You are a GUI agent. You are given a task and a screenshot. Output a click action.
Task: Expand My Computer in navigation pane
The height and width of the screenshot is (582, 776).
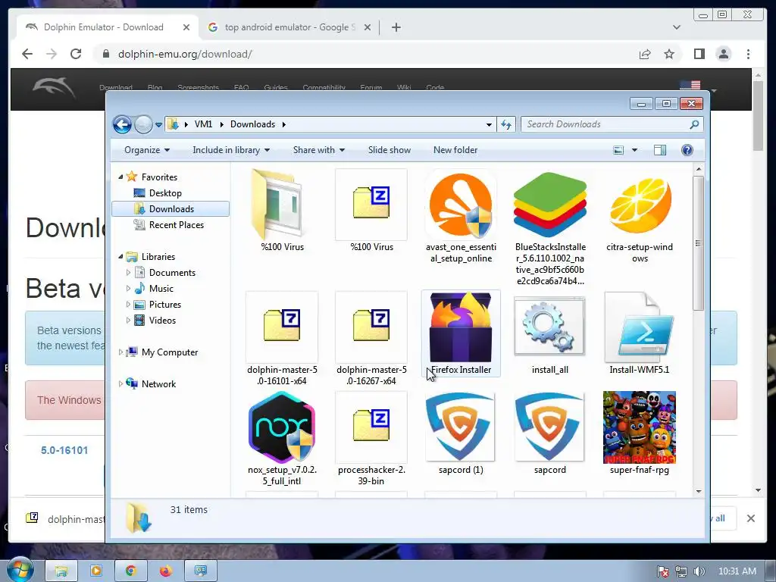(120, 352)
